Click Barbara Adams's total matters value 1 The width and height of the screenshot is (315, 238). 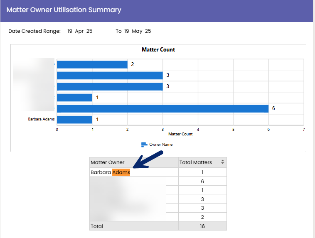point(202,172)
